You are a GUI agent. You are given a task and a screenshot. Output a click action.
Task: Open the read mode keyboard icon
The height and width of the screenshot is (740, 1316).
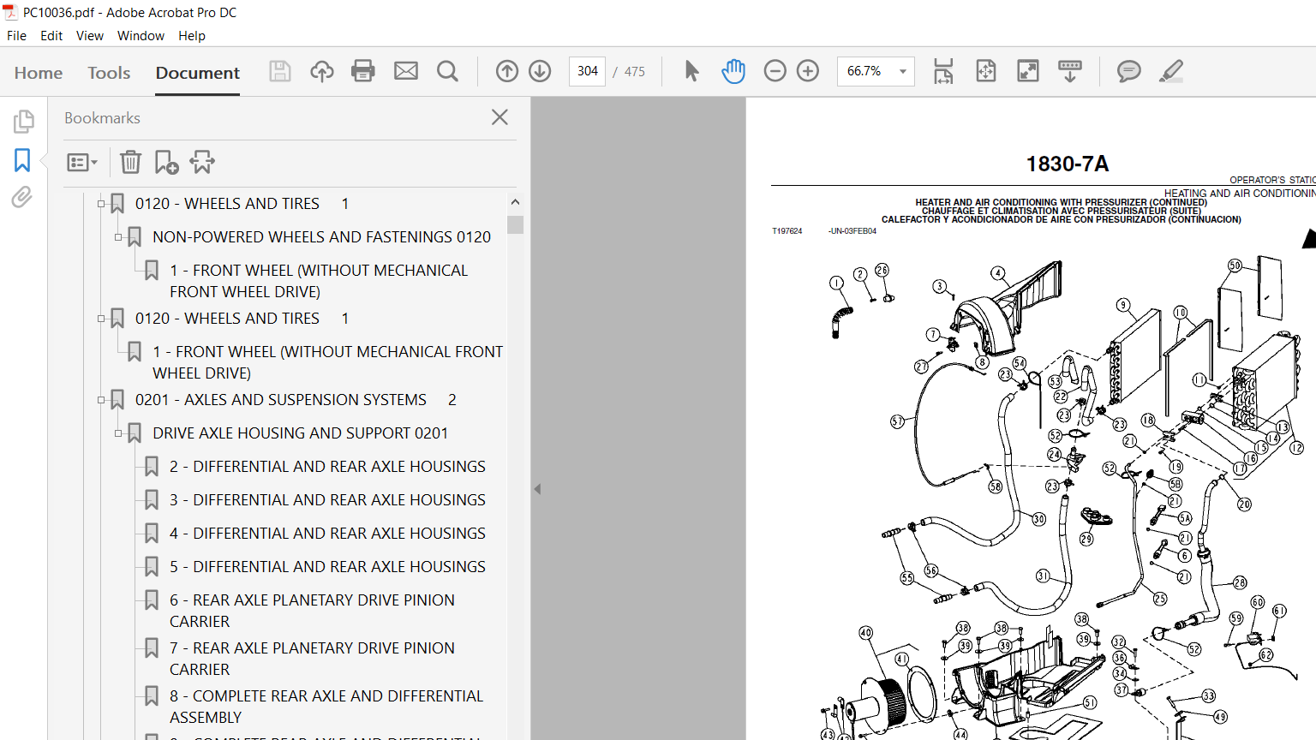pyautogui.click(x=1070, y=71)
